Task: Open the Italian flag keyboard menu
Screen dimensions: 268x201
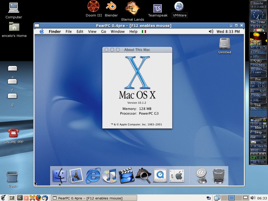Action: (144, 31)
